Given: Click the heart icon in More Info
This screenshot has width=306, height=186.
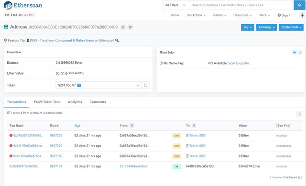Looking at the screenshot, I should tap(295, 52).
